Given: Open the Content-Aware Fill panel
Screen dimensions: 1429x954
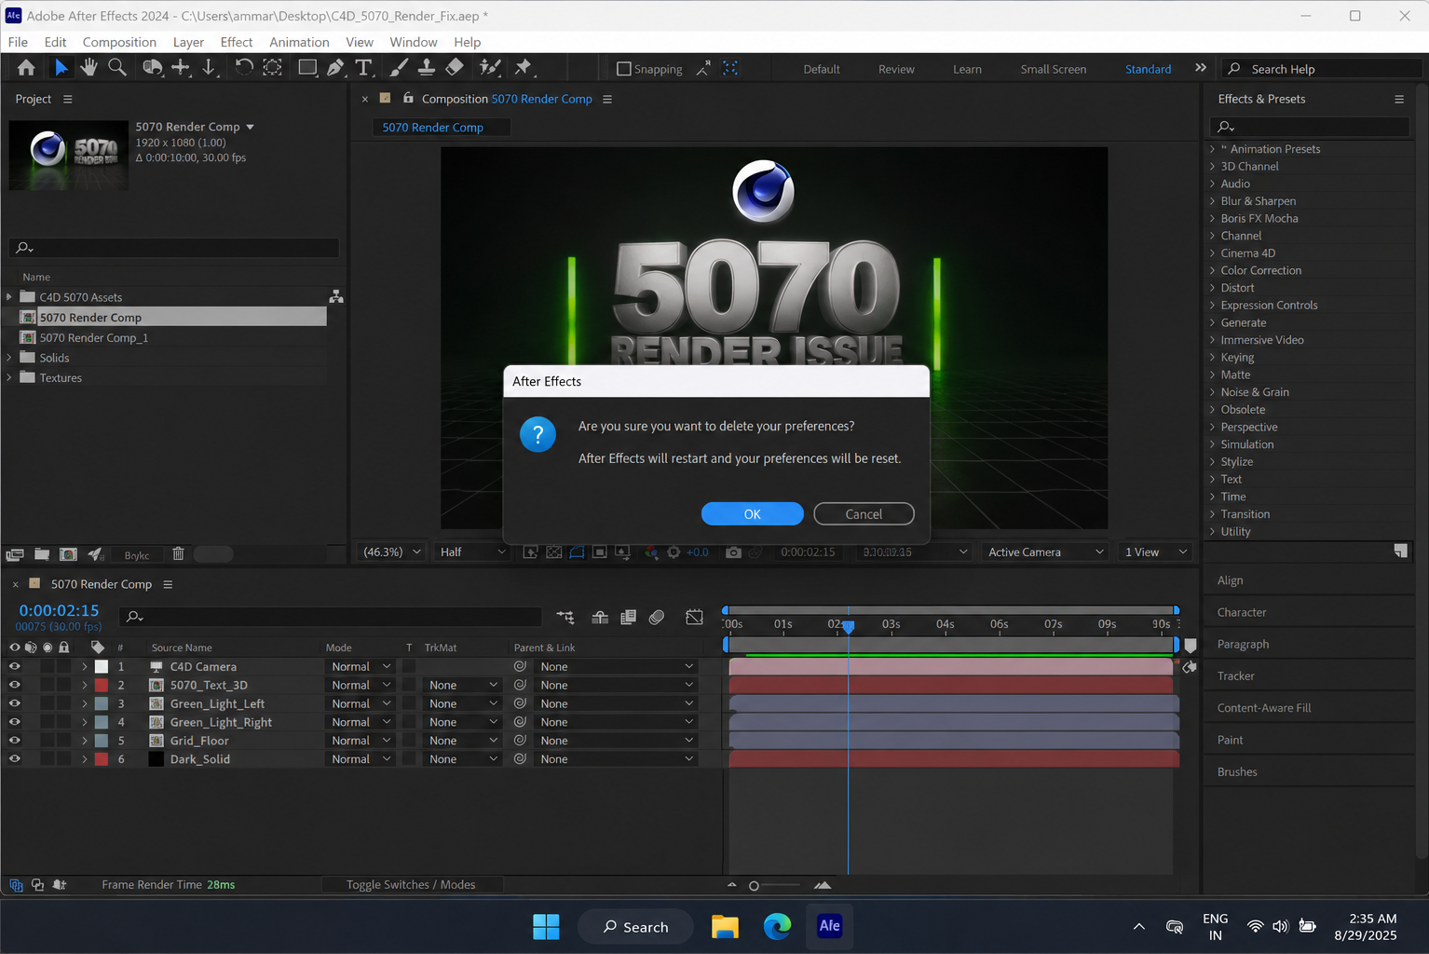Looking at the screenshot, I should 1263,708.
